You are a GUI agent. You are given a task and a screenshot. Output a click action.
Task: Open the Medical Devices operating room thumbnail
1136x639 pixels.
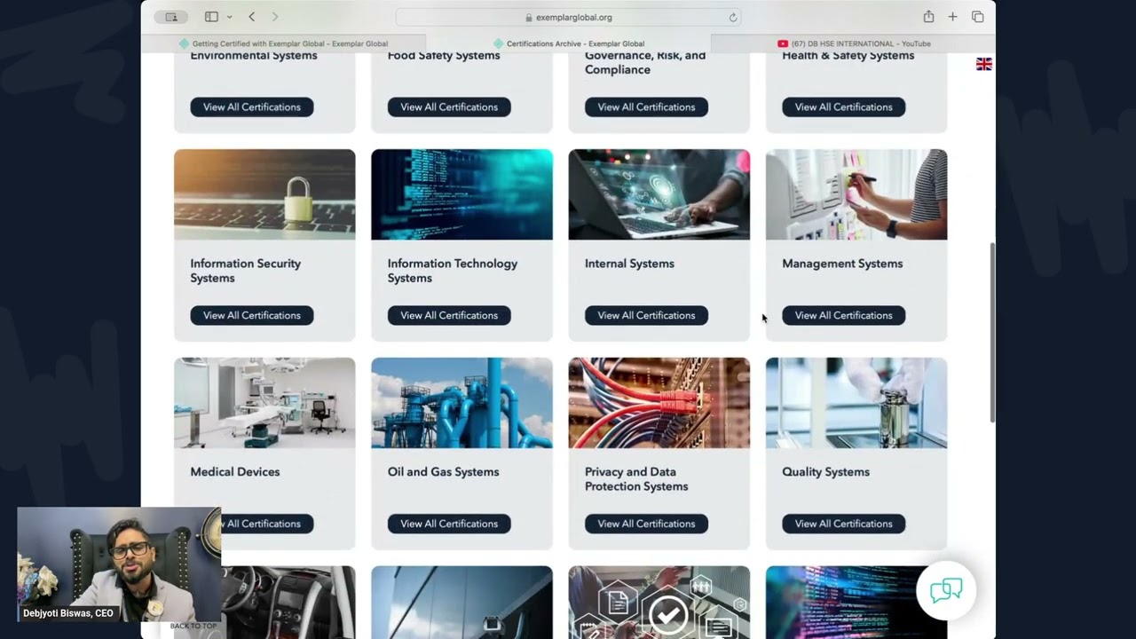(264, 403)
